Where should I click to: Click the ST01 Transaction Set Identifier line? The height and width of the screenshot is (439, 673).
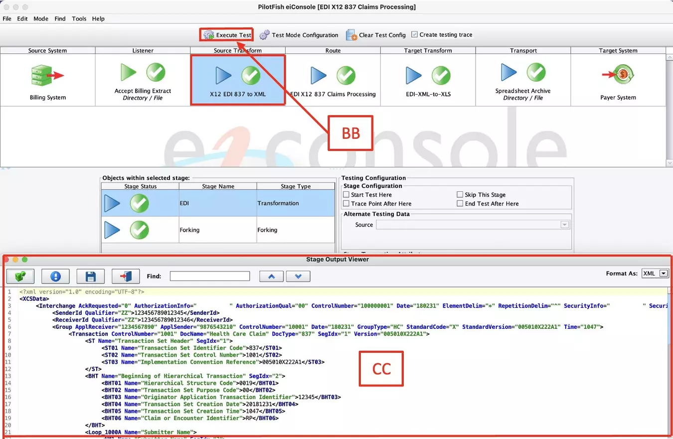[x=192, y=348]
